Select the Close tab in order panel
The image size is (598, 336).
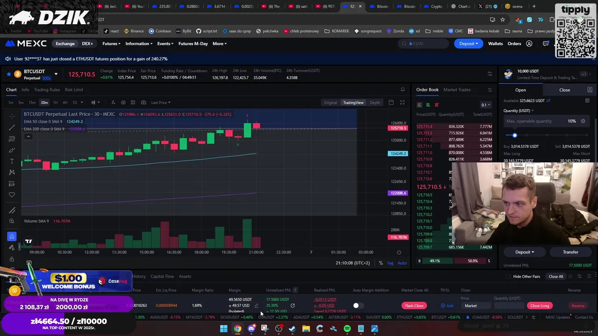point(564,90)
